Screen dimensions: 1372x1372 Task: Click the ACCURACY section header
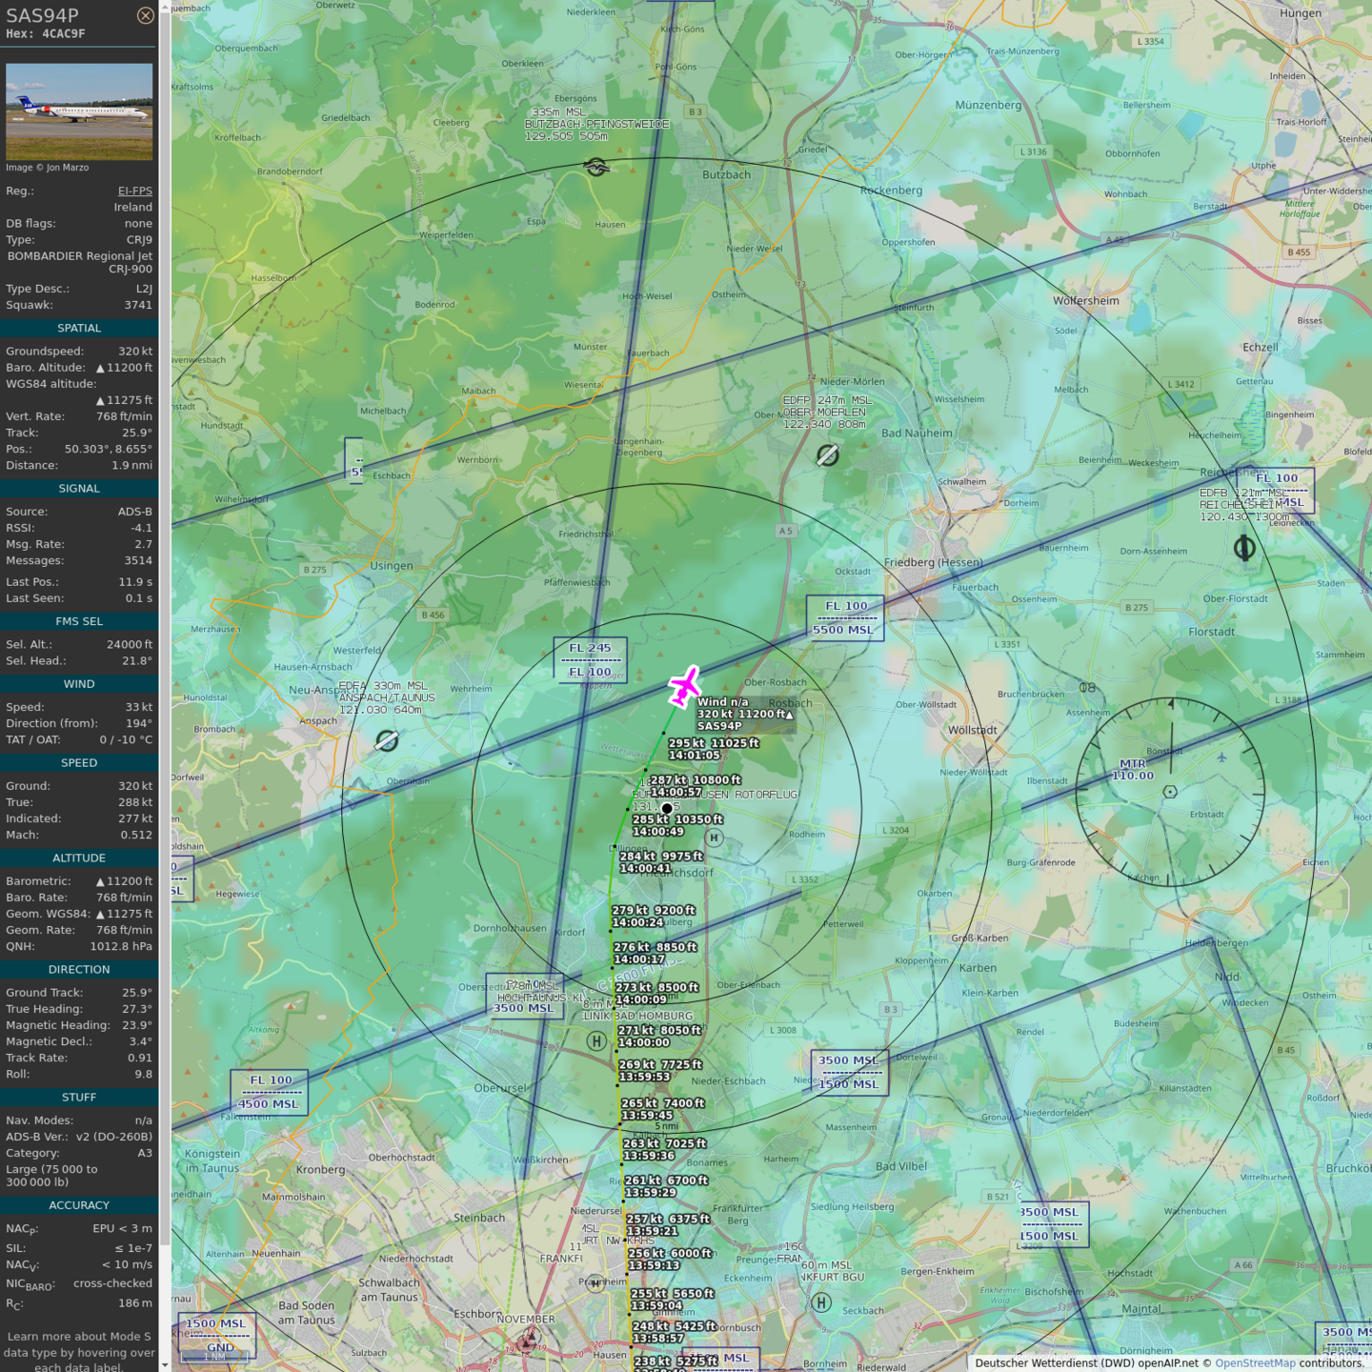(x=79, y=1205)
